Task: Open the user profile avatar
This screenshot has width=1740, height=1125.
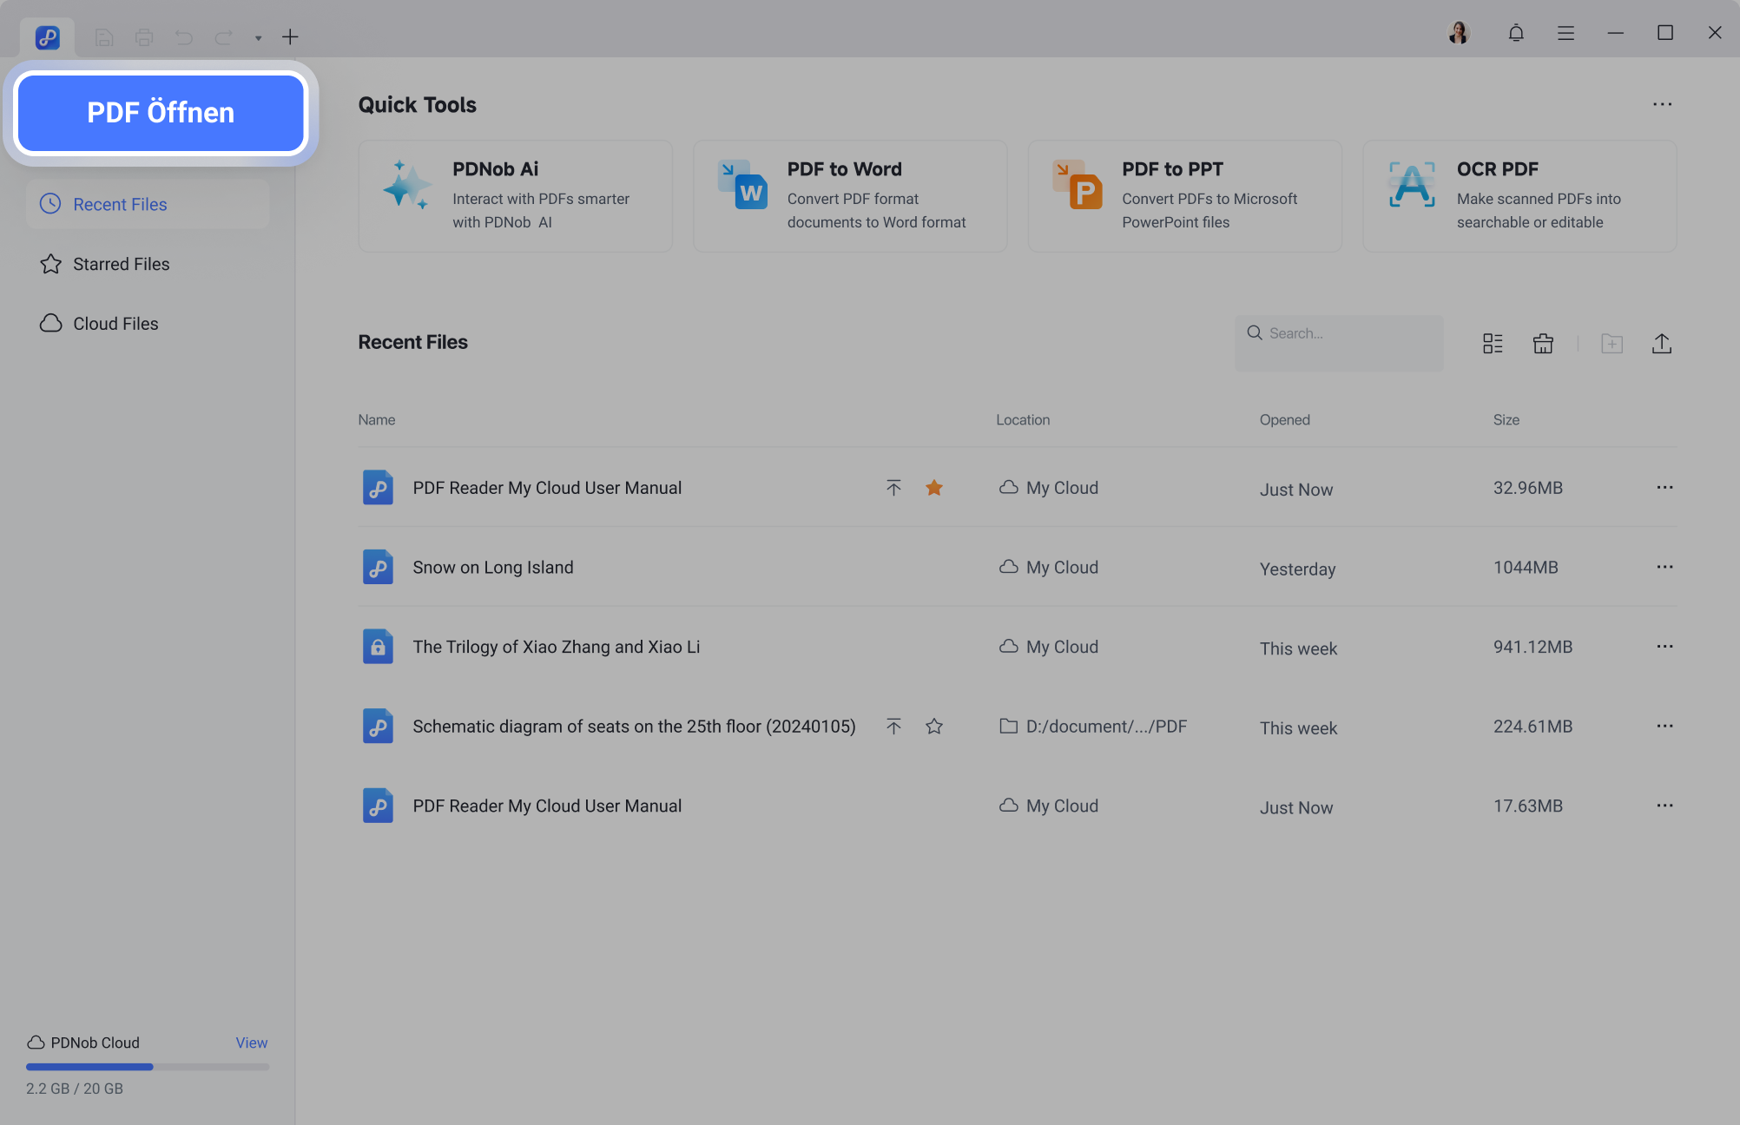Action: pos(1460,33)
